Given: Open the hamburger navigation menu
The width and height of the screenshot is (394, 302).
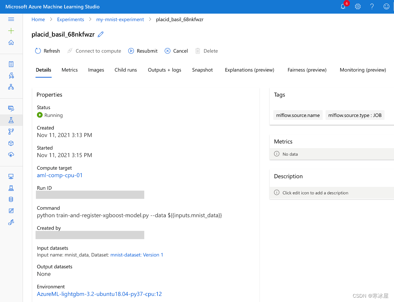Looking at the screenshot, I should [x=11, y=19].
